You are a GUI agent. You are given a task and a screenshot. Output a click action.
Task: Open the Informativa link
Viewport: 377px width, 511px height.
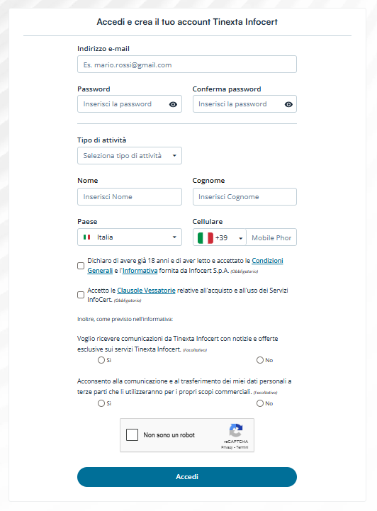pos(140,271)
